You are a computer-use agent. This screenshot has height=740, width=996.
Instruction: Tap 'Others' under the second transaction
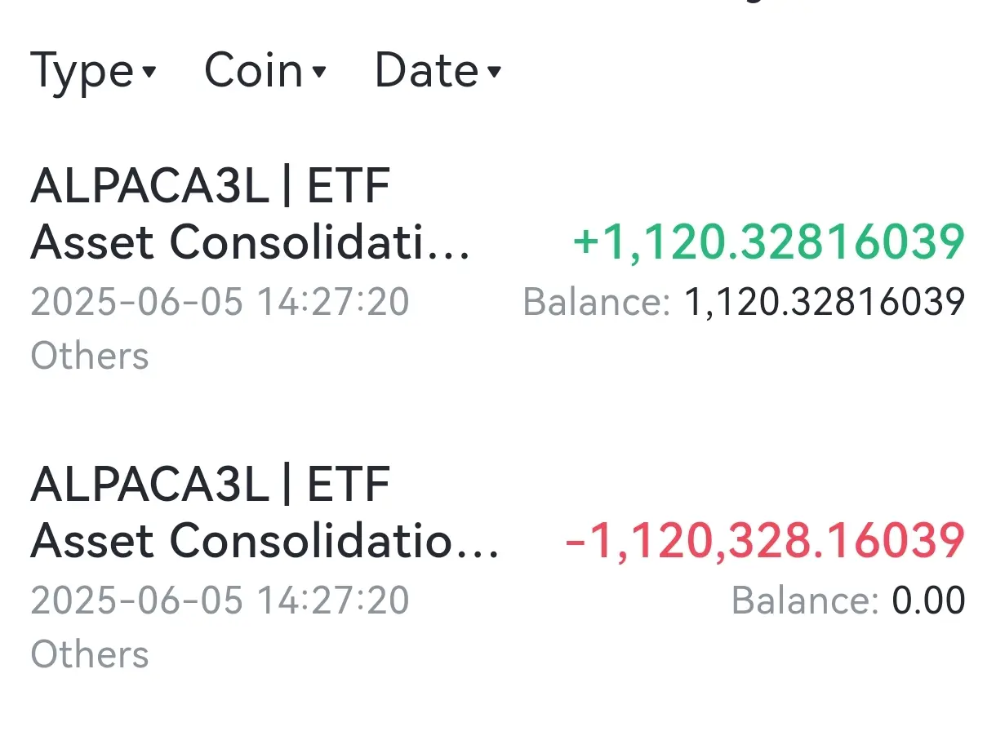[90, 654]
